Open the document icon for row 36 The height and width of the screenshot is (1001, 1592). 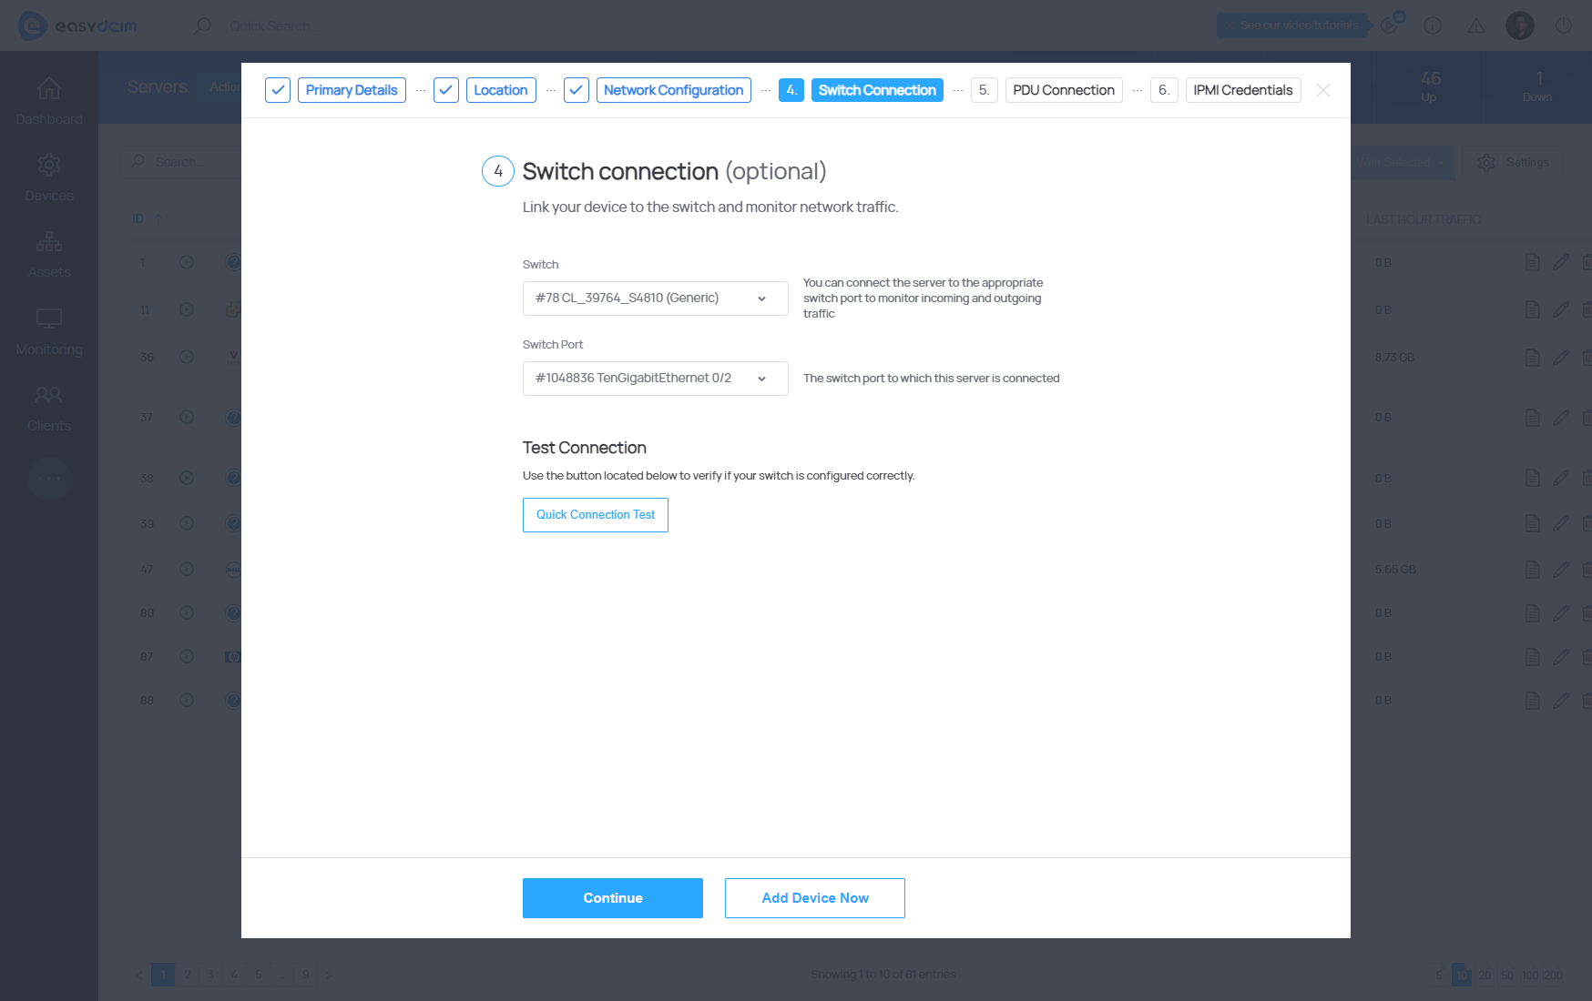(1532, 357)
